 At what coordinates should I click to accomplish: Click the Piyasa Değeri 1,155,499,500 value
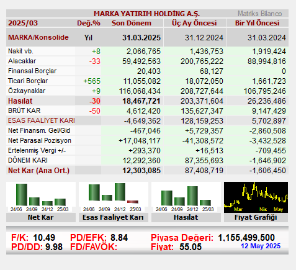(x=246, y=238)
